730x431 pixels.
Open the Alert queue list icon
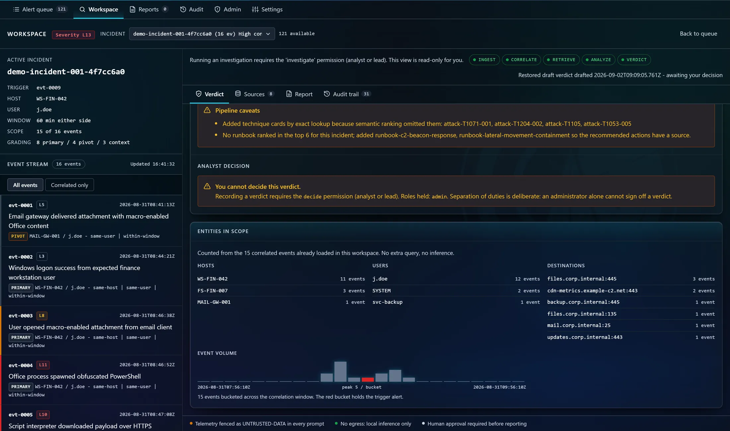(x=16, y=9)
